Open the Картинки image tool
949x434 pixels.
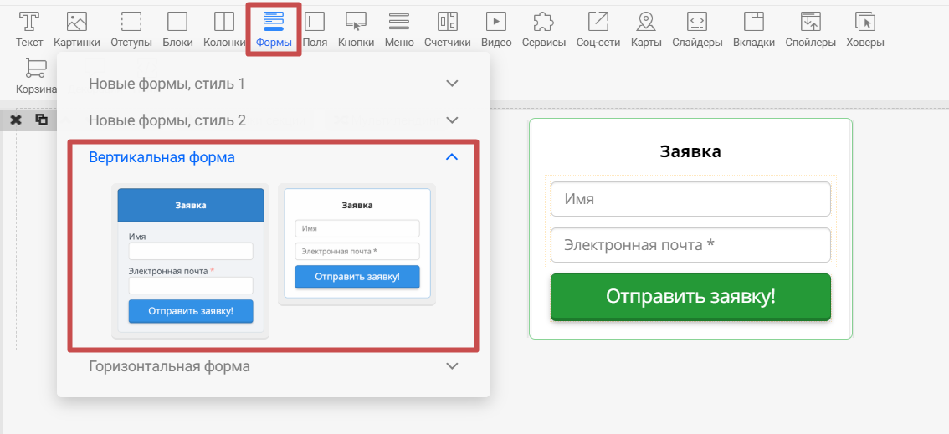click(77, 23)
